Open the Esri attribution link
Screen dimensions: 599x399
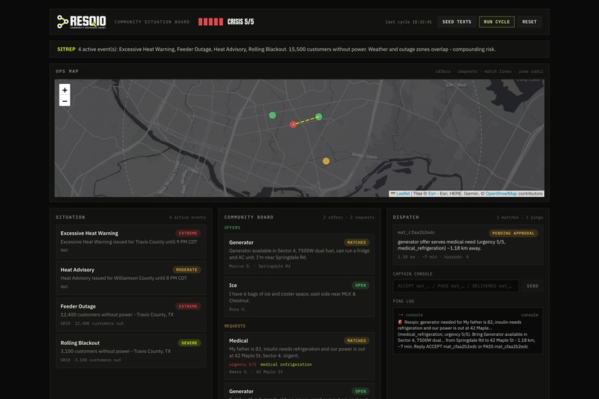[432, 194]
